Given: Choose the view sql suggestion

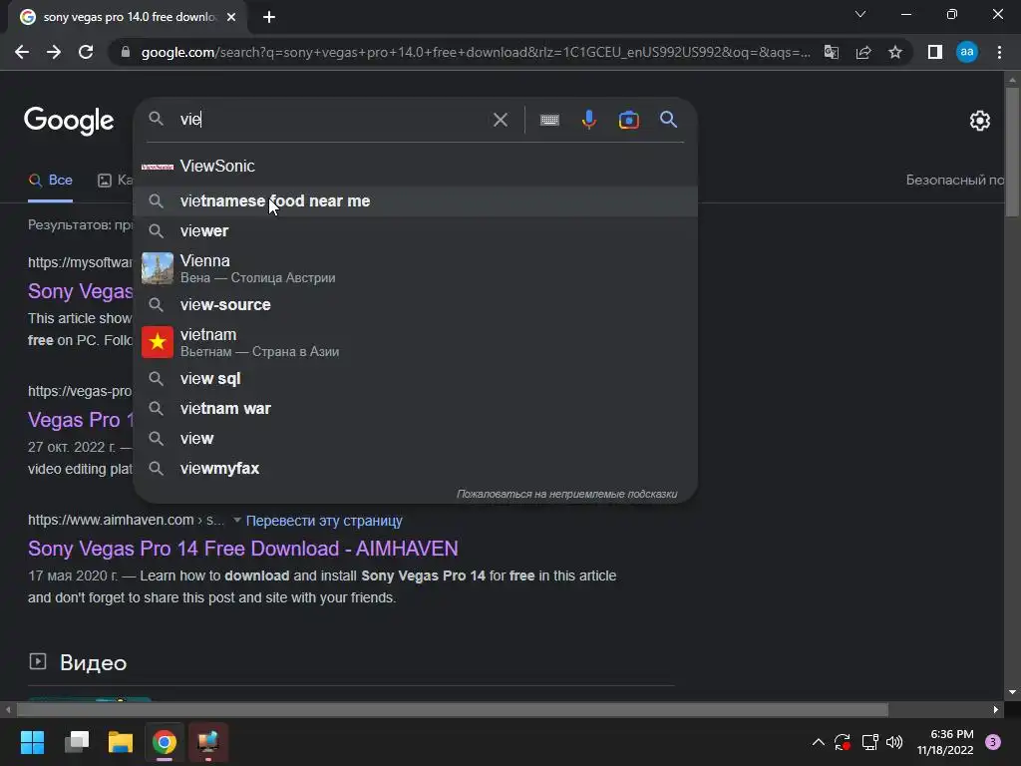Looking at the screenshot, I should pos(416,379).
